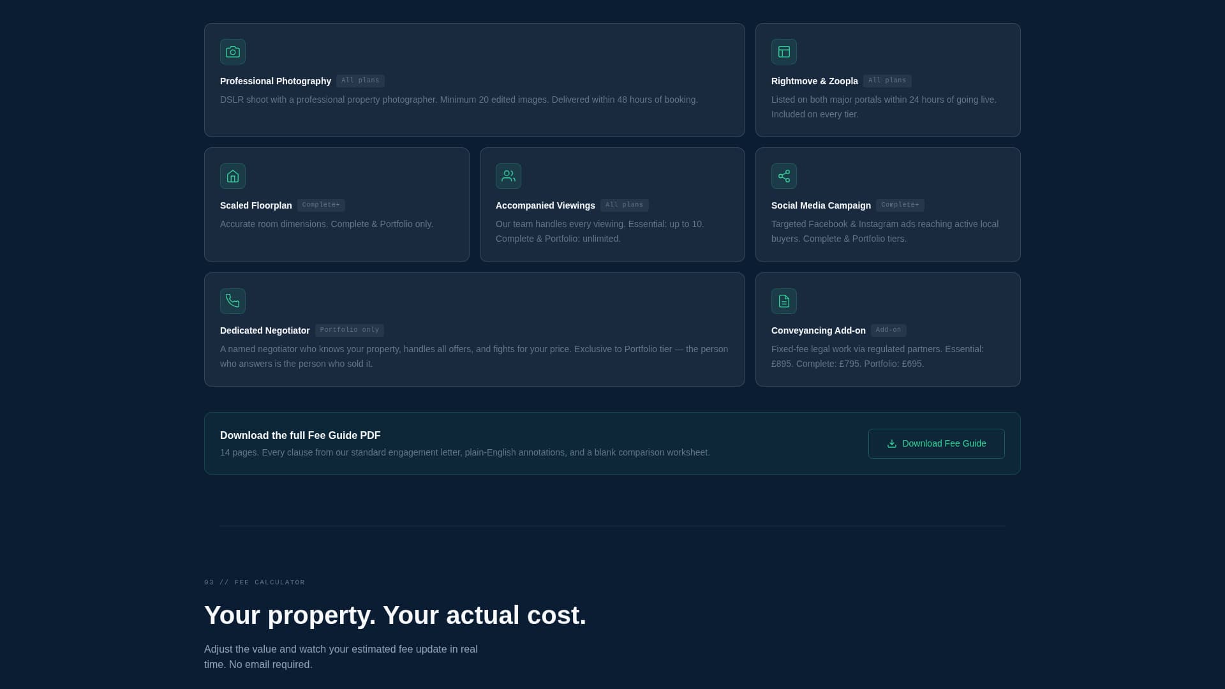Click the Portfolio only badge

350,330
